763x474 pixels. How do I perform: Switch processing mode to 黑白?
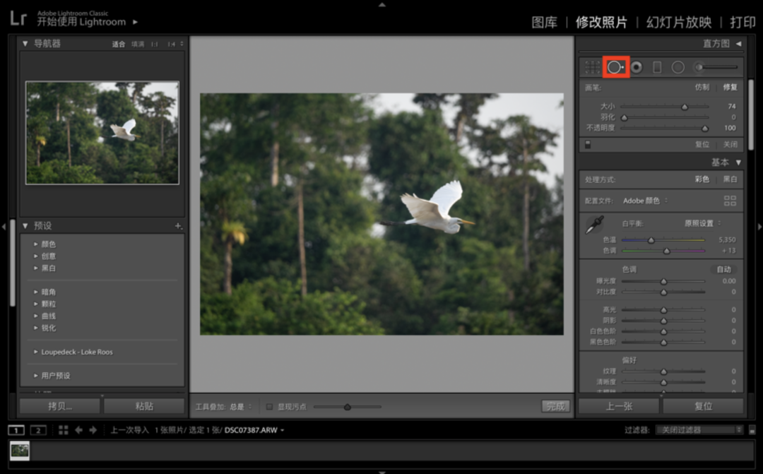[x=730, y=179]
